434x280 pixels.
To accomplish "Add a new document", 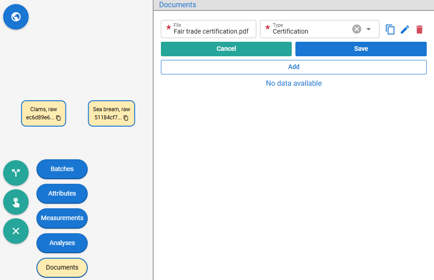I will [294, 67].
